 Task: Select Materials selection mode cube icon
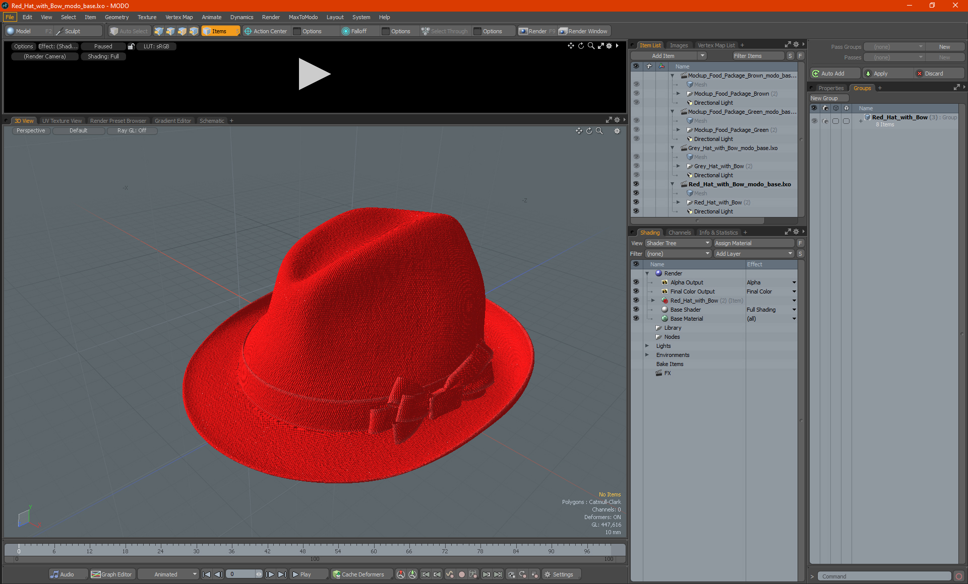pos(194,31)
